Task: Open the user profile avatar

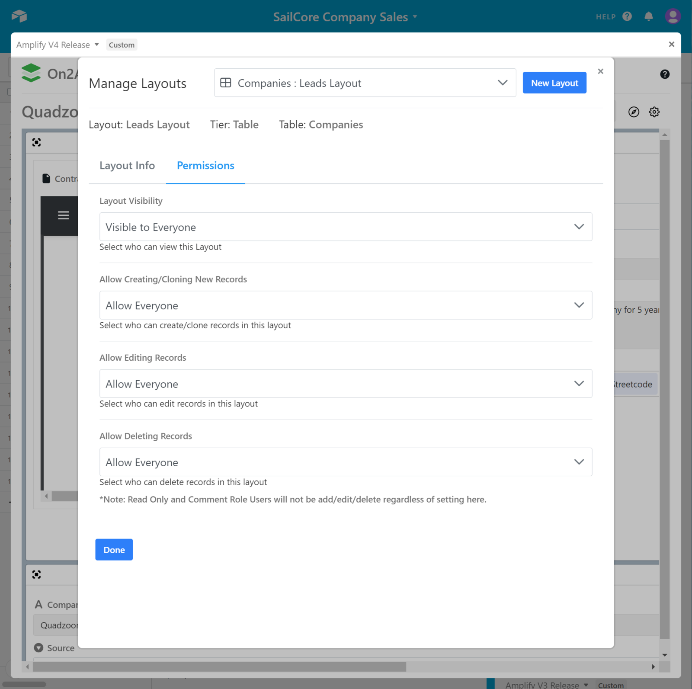Action: click(x=673, y=16)
